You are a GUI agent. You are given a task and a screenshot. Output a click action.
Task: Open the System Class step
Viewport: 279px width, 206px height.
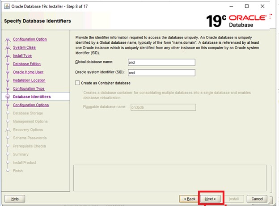pos(24,47)
